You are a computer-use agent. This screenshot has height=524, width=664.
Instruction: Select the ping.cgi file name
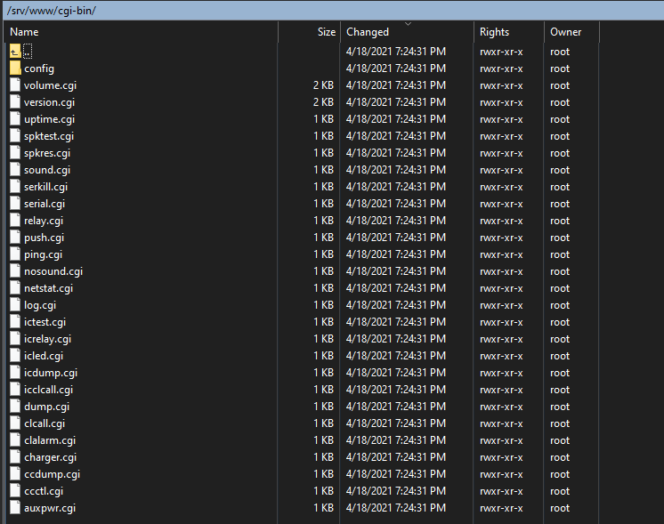coord(44,254)
